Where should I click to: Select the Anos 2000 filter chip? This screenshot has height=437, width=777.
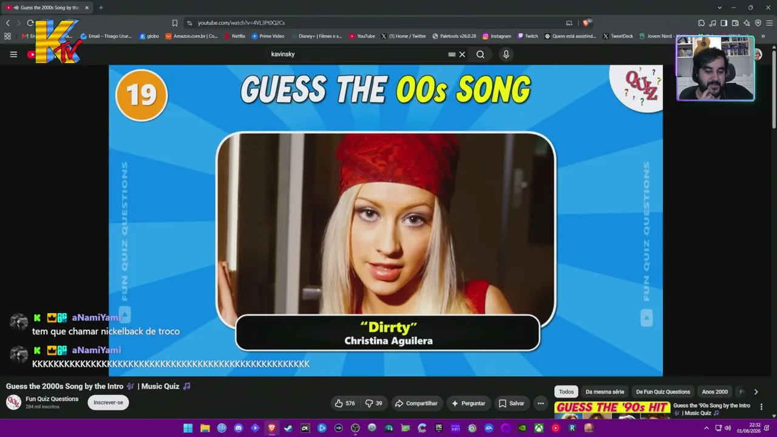[714, 391]
